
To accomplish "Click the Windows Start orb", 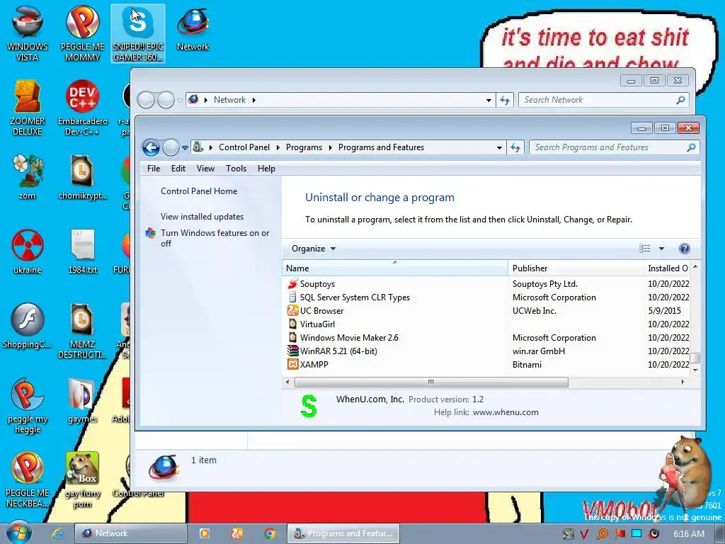I will (x=18, y=533).
